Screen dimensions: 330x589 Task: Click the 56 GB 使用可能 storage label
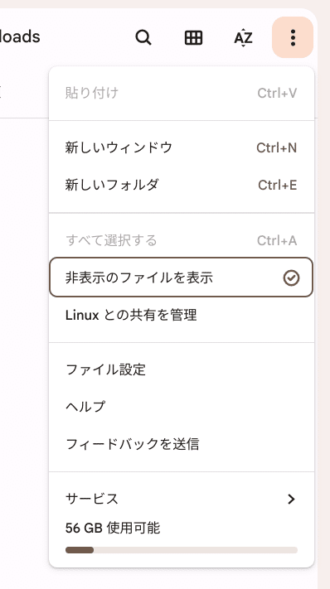tap(113, 529)
